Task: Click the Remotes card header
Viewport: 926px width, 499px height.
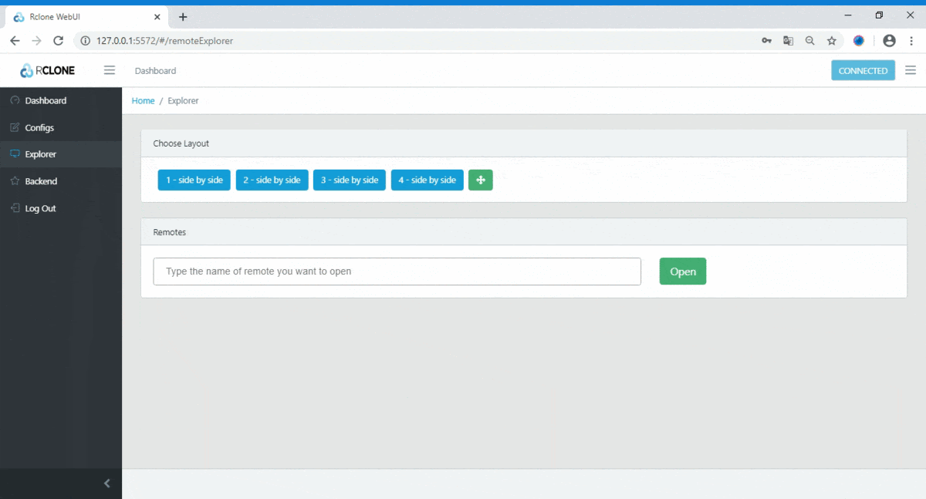Action: [524, 232]
